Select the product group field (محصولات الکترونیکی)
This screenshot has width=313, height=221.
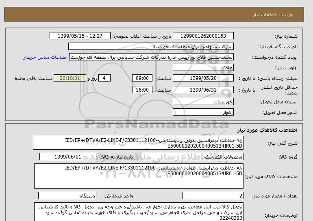pyautogui.click(x=192, y=157)
